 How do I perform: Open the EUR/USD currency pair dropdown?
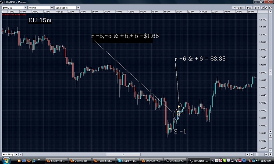(25, 8)
